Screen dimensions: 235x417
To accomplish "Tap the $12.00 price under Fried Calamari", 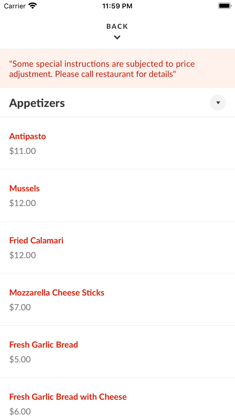I will [x=22, y=255].
